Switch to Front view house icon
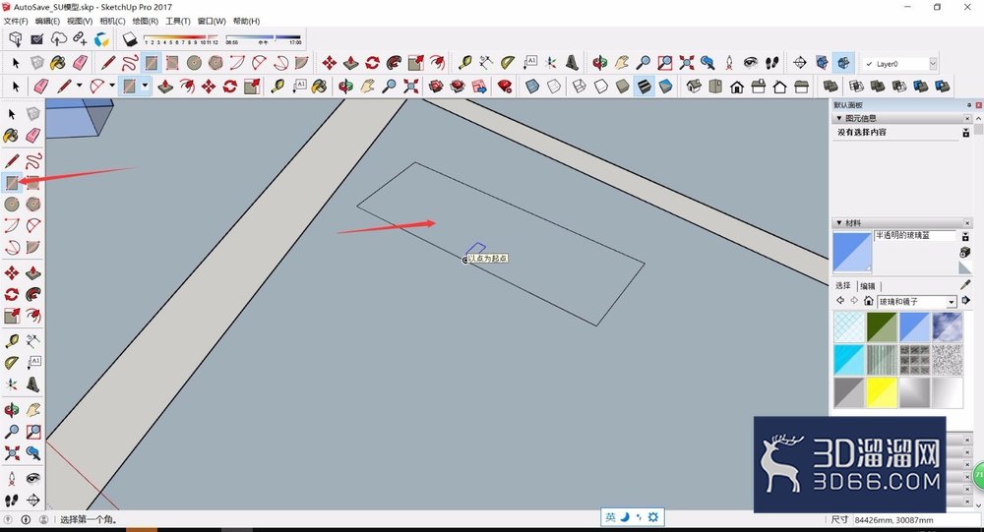This screenshot has width=984, height=532. (x=737, y=86)
